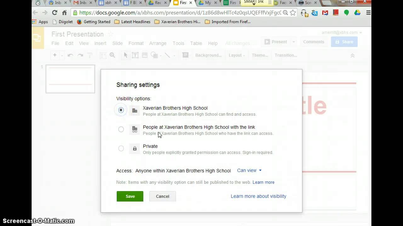403x226 pixels.
Task: Click the green Hangouts extension icon
Action: [x=346, y=13]
